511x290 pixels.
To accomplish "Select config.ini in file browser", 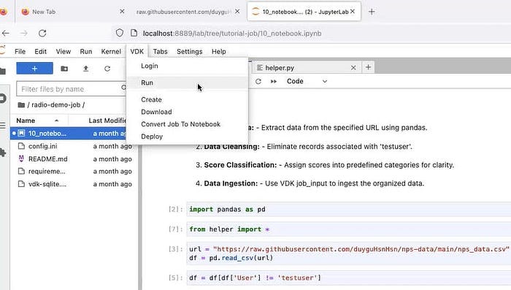I will click(x=42, y=146).
